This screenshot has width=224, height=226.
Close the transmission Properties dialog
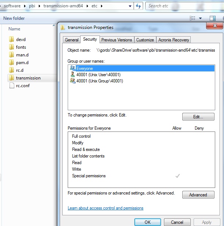[x=215, y=26]
